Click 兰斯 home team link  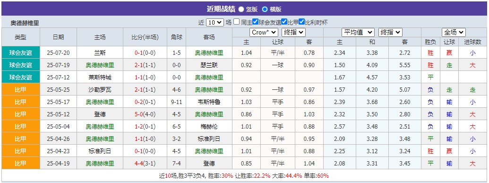coord(100,53)
